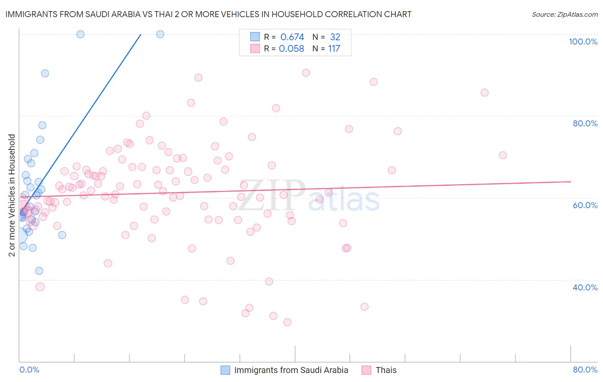
Task: Select the Immigrants from Saudi Arabia legend label
Action: [x=291, y=370]
